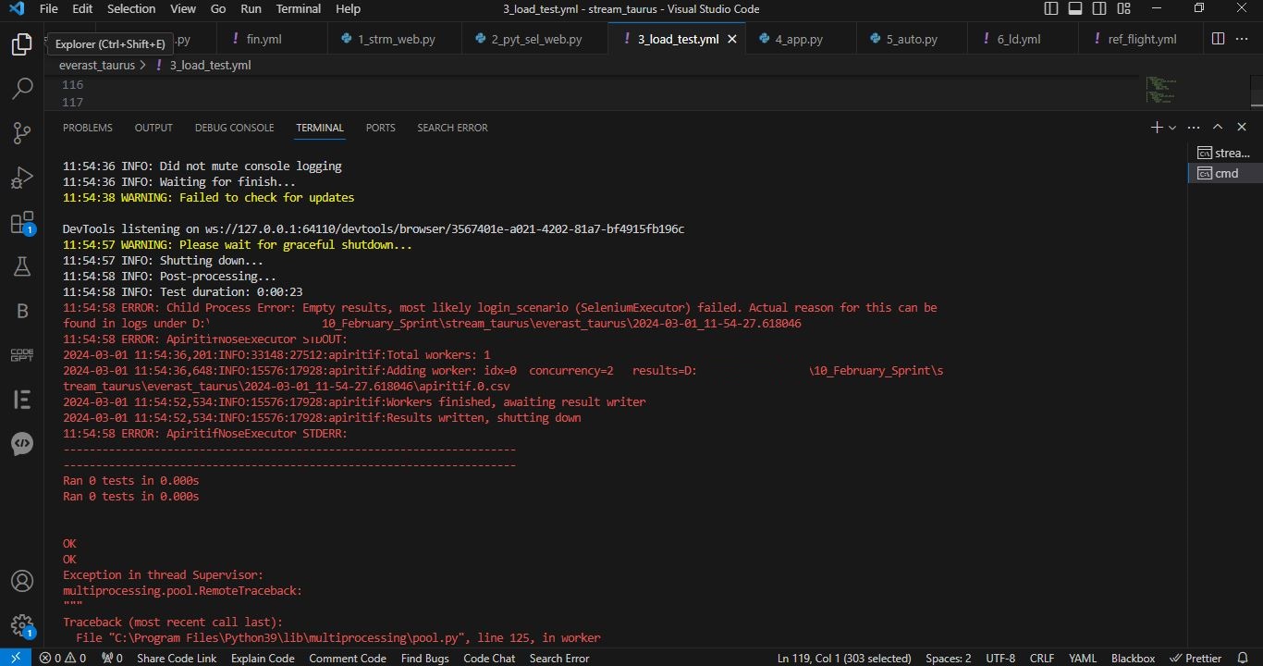
Task: Open the chat bubble code icon in sidebar
Action: point(21,444)
